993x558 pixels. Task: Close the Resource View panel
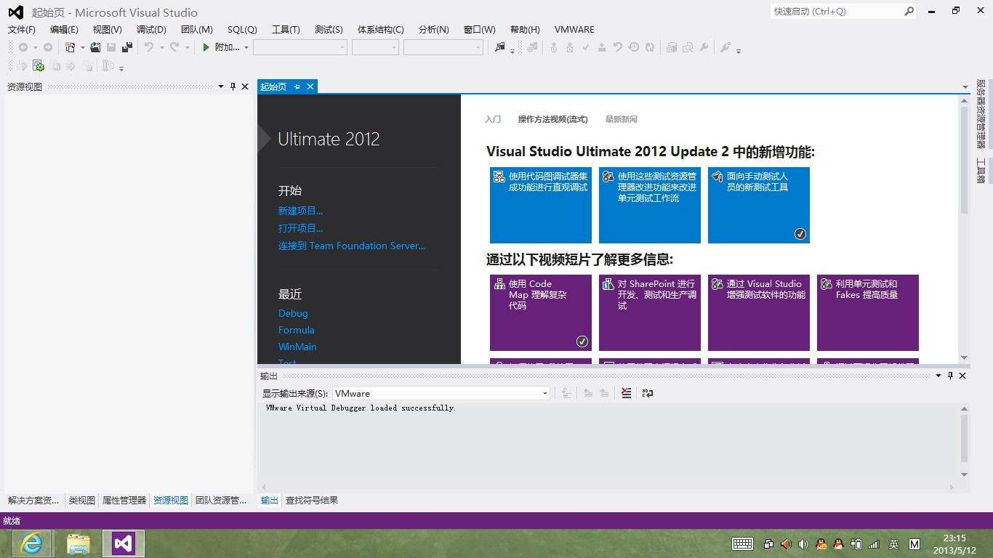pos(245,86)
